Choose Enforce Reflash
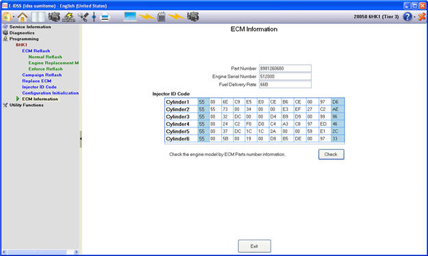The image size is (428, 256). [x=46, y=68]
